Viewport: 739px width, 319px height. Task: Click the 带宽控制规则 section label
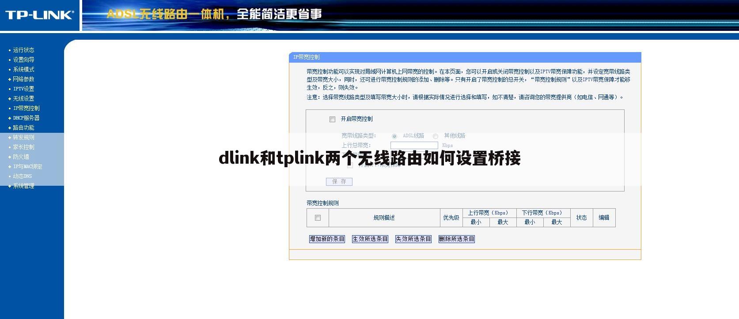[x=322, y=203]
